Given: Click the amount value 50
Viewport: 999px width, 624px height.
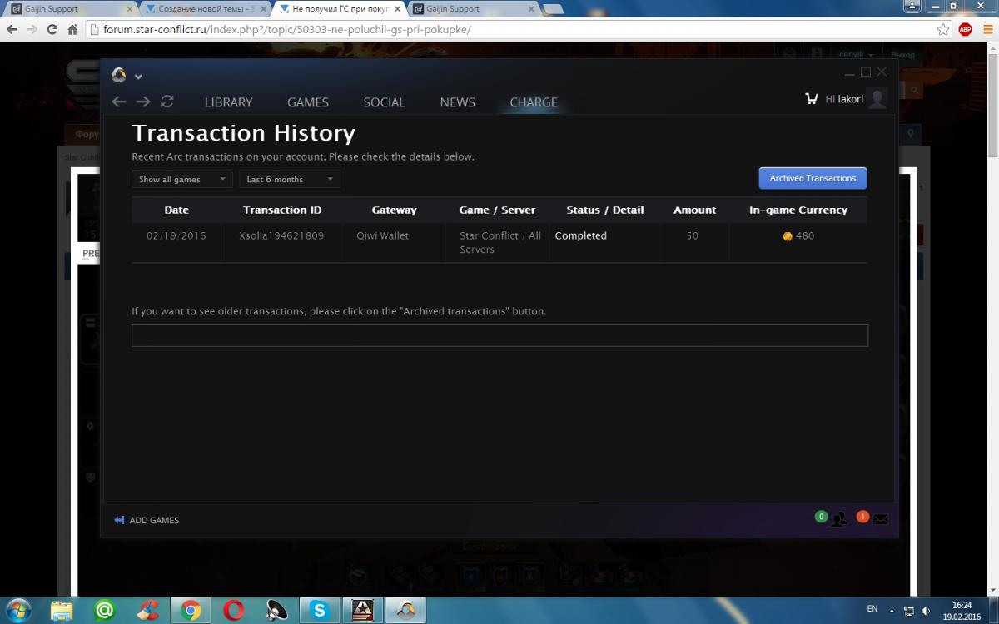Looking at the screenshot, I should (693, 235).
